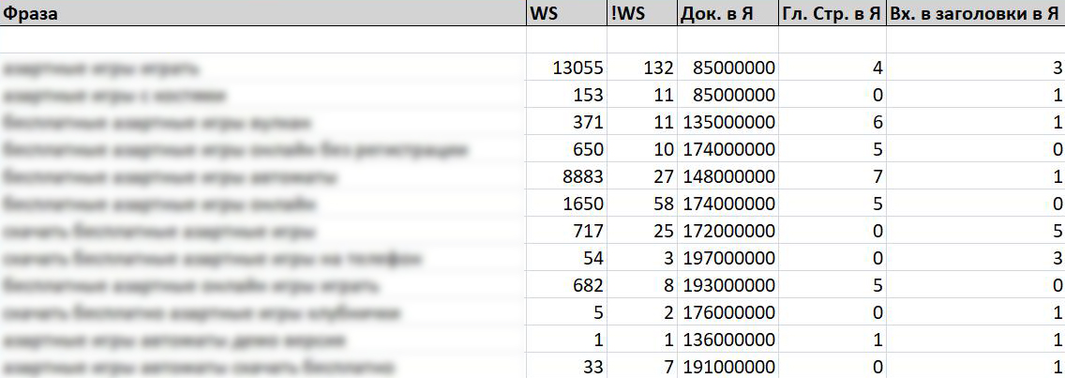Click the cell showing 191000000

click(727, 367)
